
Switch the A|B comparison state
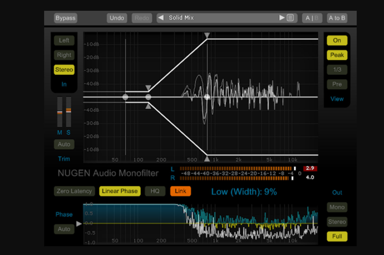312,18
